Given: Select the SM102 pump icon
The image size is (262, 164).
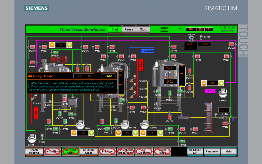Looking at the screenshot, I should pyautogui.click(x=125, y=125).
